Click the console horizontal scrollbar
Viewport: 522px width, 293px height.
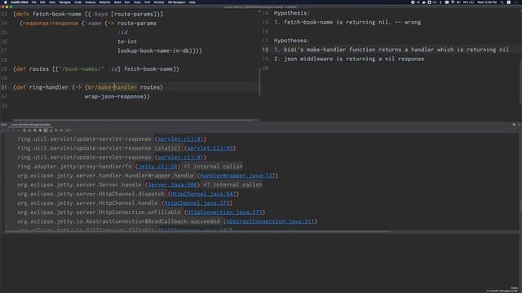point(197,231)
